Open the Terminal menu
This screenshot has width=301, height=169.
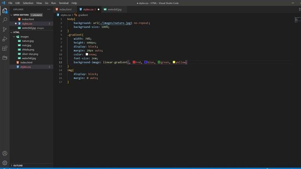pos(64,3)
